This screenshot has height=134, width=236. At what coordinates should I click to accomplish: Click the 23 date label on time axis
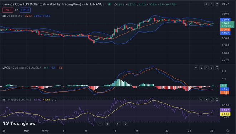pyautogui.click(x=189, y=131)
